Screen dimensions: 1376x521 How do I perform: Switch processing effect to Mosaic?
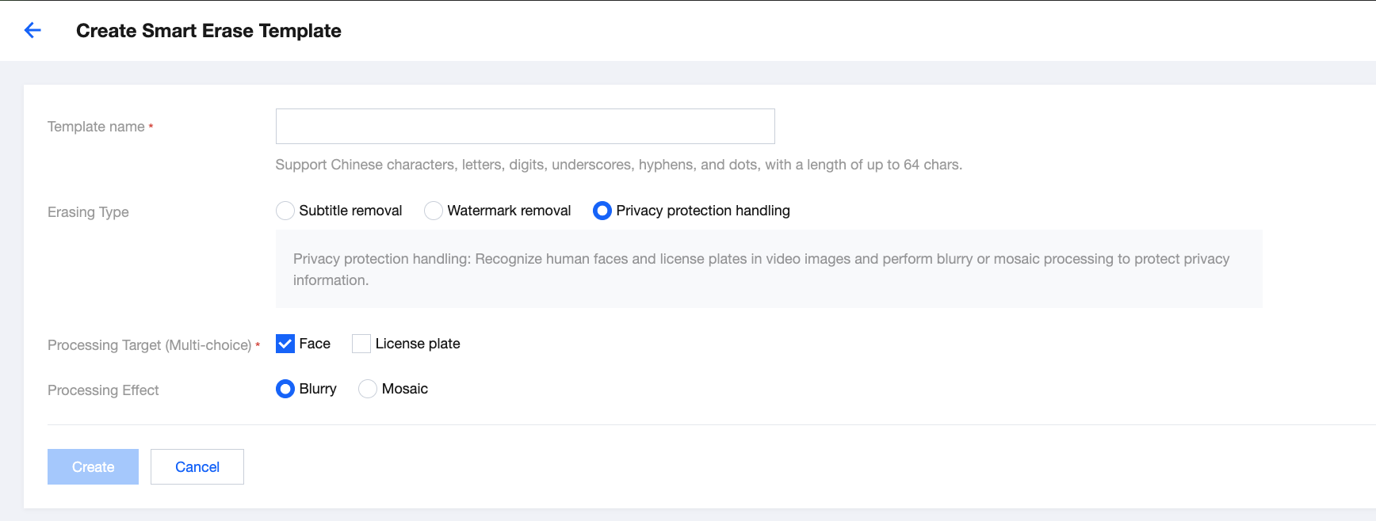coord(368,389)
